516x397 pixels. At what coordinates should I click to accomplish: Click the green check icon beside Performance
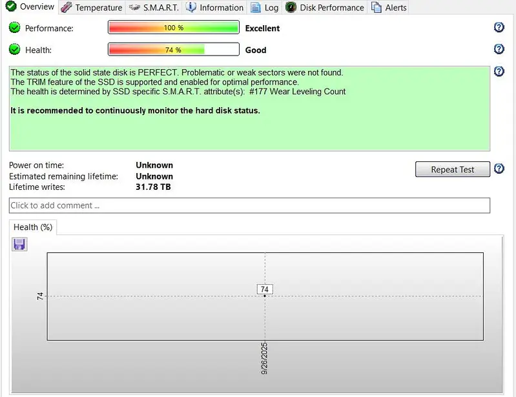[15, 28]
